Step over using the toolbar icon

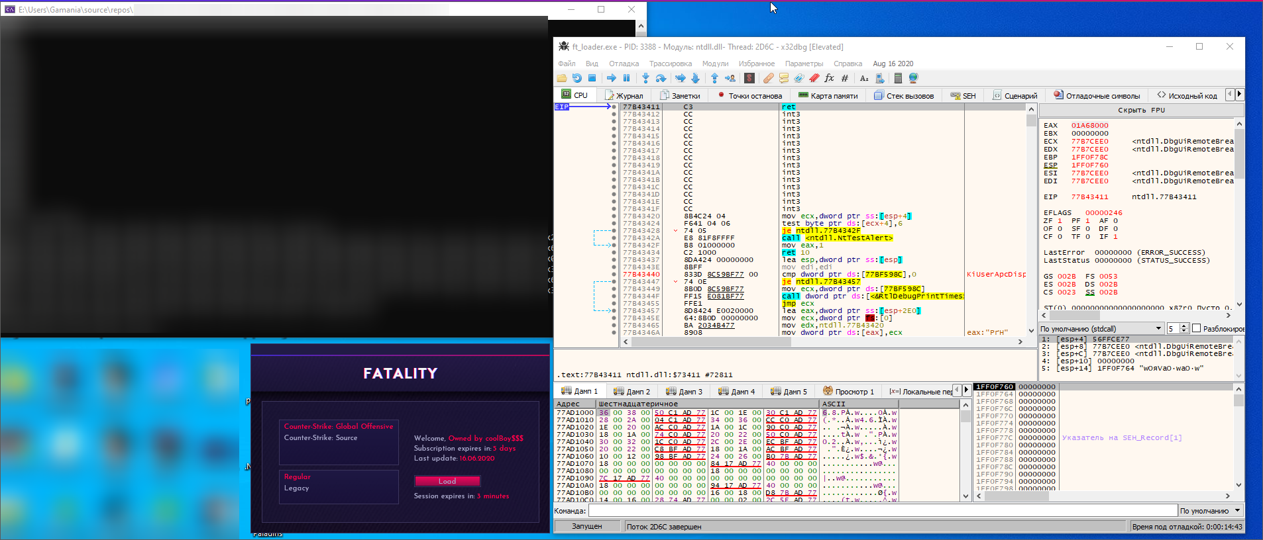[661, 78]
